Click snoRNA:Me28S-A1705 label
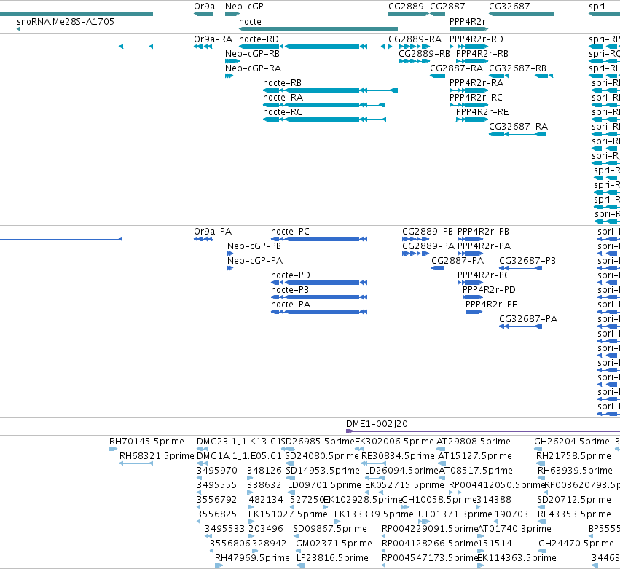The image size is (620, 569). (x=66, y=22)
